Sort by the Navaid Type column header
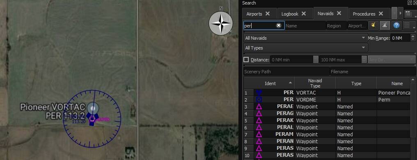This screenshot has width=417, height=160. pyautogui.click(x=315, y=83)
